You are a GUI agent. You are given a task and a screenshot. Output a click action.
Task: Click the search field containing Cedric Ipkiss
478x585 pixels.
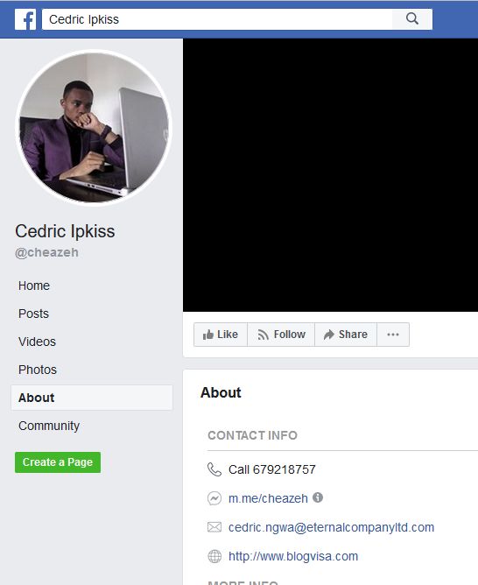(217, 19)
